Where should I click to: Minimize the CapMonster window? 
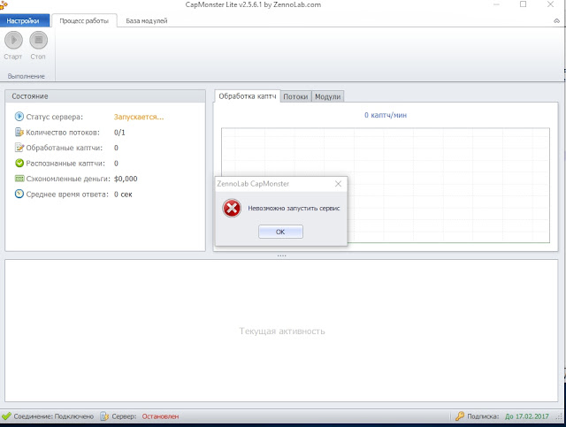496,4
